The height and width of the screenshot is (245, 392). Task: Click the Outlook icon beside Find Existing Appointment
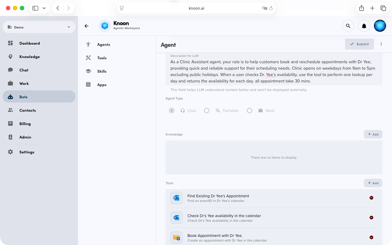176,198
